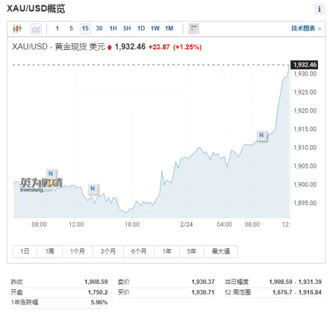
Task: Switch to the 1日 range tab
Action: [25, 251]
